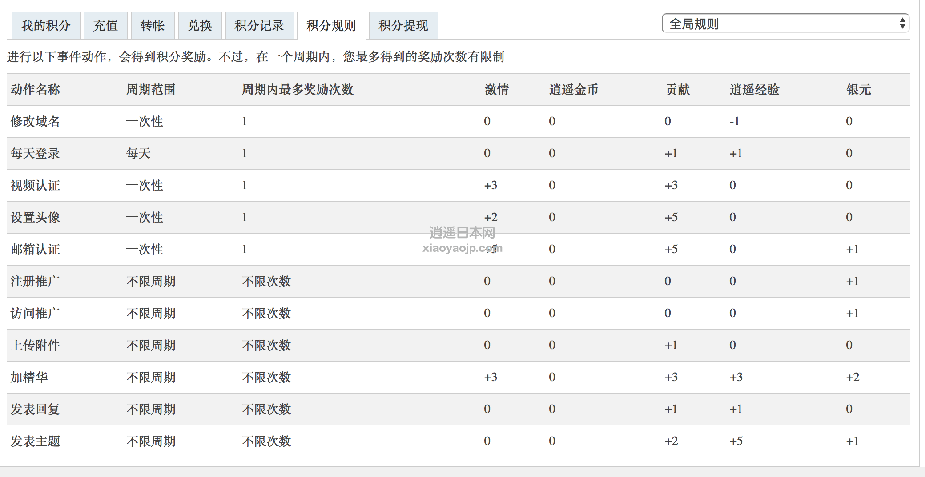Click +1 银元 value in 邮箱认证 row
The height and width of the screenshot is (477, 925).
click(853, 249)
